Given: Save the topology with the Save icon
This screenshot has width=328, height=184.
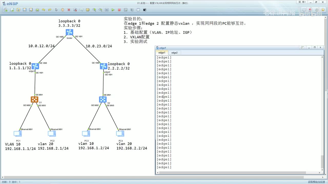Looking at the screenshot, I should tap(25, 10).
